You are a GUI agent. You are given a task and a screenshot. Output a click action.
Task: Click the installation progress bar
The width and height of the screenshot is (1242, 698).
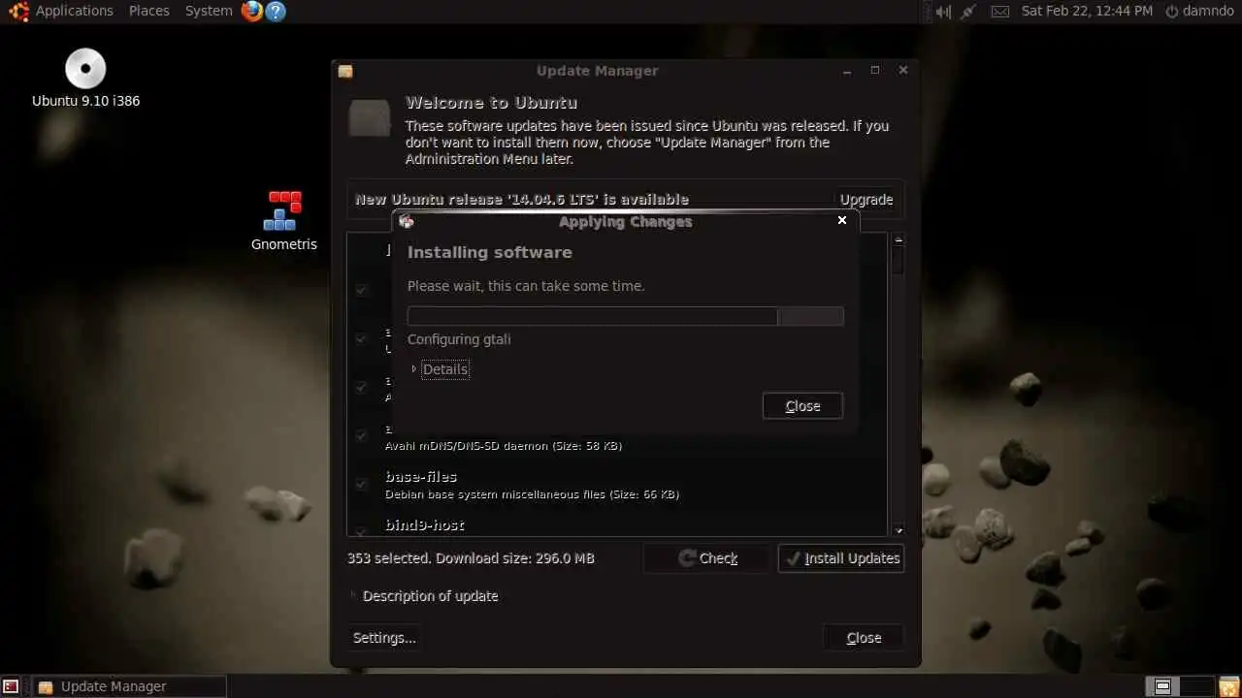click(x=625, y=316)
